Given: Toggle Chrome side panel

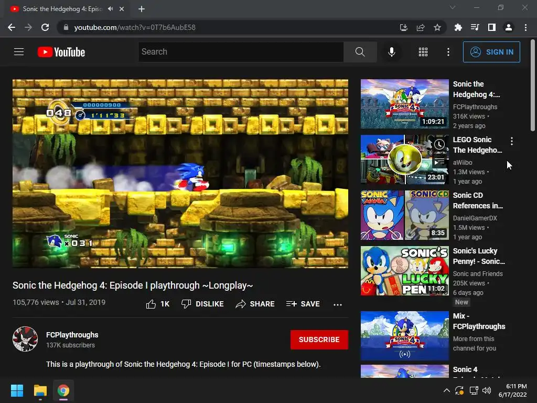Looking at the screenshot, I should (x=491, y=27).
